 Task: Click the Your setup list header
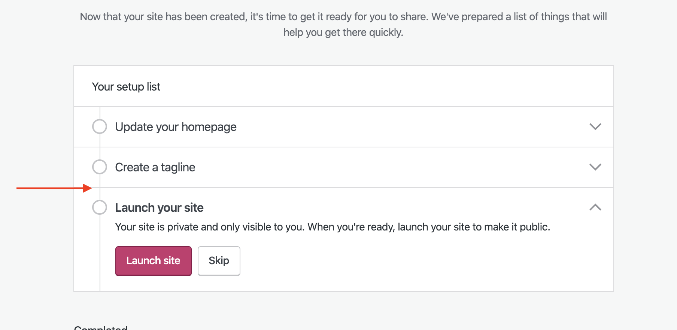click(126, 87)
